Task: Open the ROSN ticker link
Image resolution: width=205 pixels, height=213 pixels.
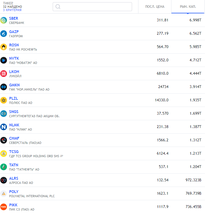Action: coord(14,45)
